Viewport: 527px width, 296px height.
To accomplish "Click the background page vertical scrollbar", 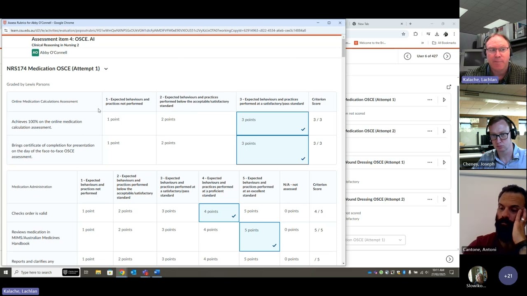I will pyautogui.click(x=458, y=149).
